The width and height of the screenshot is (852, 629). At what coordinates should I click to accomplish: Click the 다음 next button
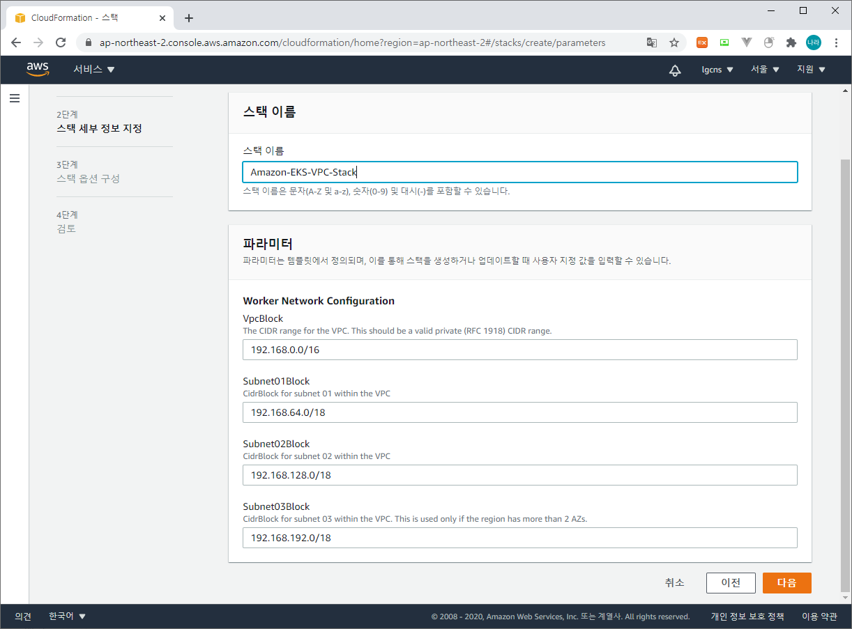[786, 583]
